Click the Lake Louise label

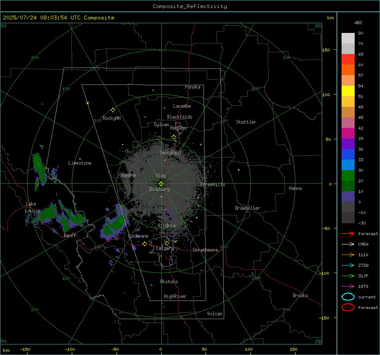coord(33,207)
